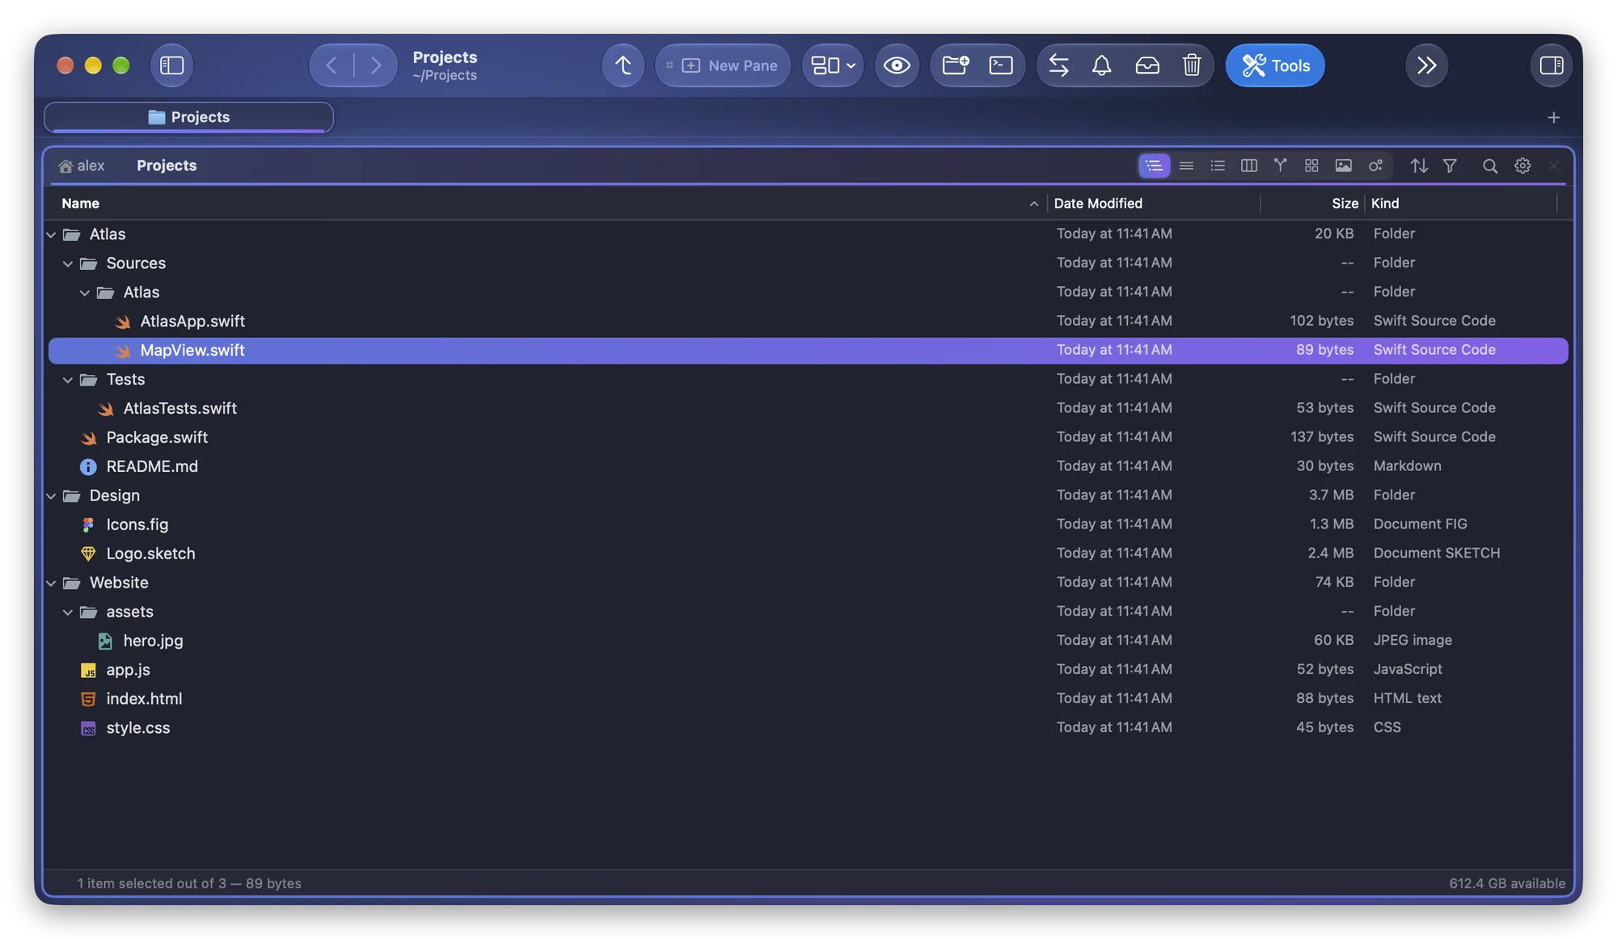Collapse the Design folder
The height and width of the screenshot is (939, 1617).
click(51, 496)
